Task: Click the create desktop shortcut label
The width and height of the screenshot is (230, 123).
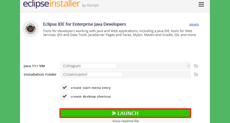Action: [x=91, y=97]
